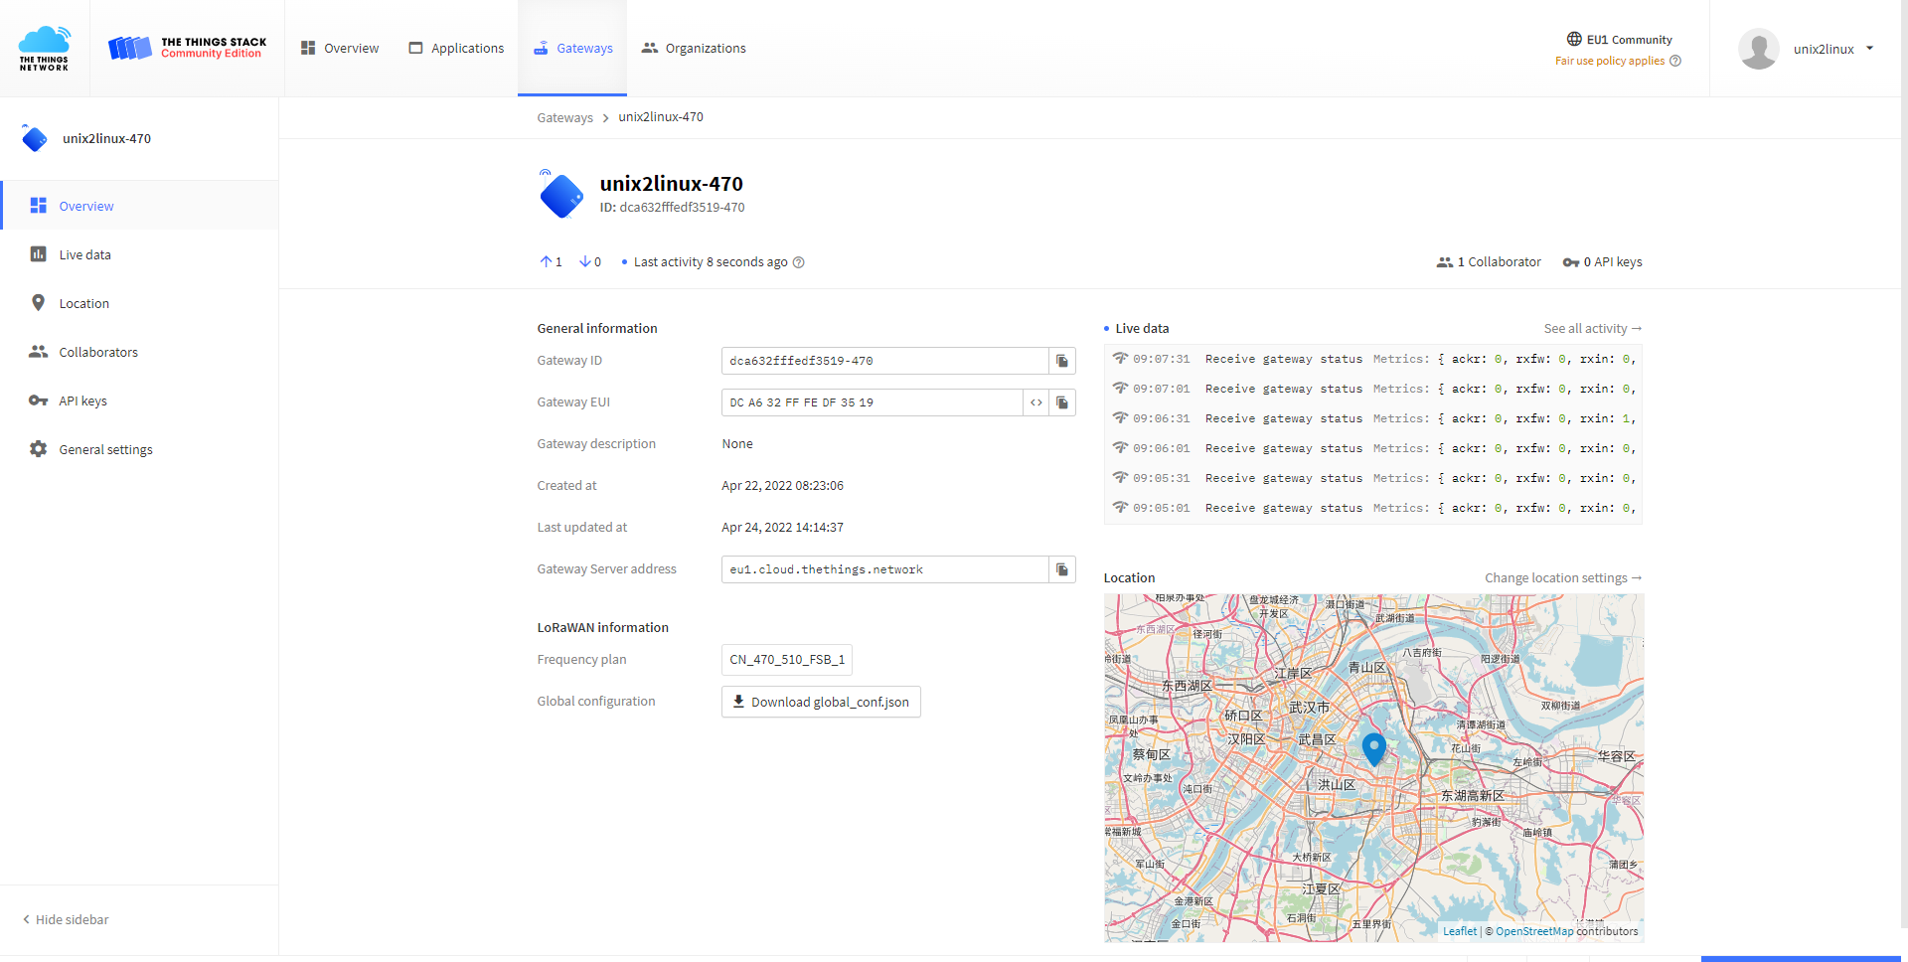The image size is (1908, 962).
Task: Click the Gateway Server address field
Action: pos(885,569)
